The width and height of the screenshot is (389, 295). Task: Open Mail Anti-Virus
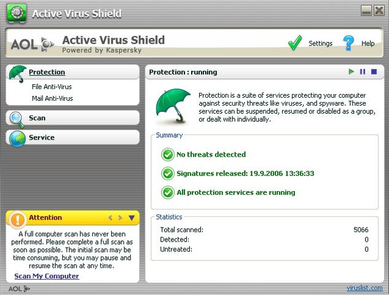52,98
